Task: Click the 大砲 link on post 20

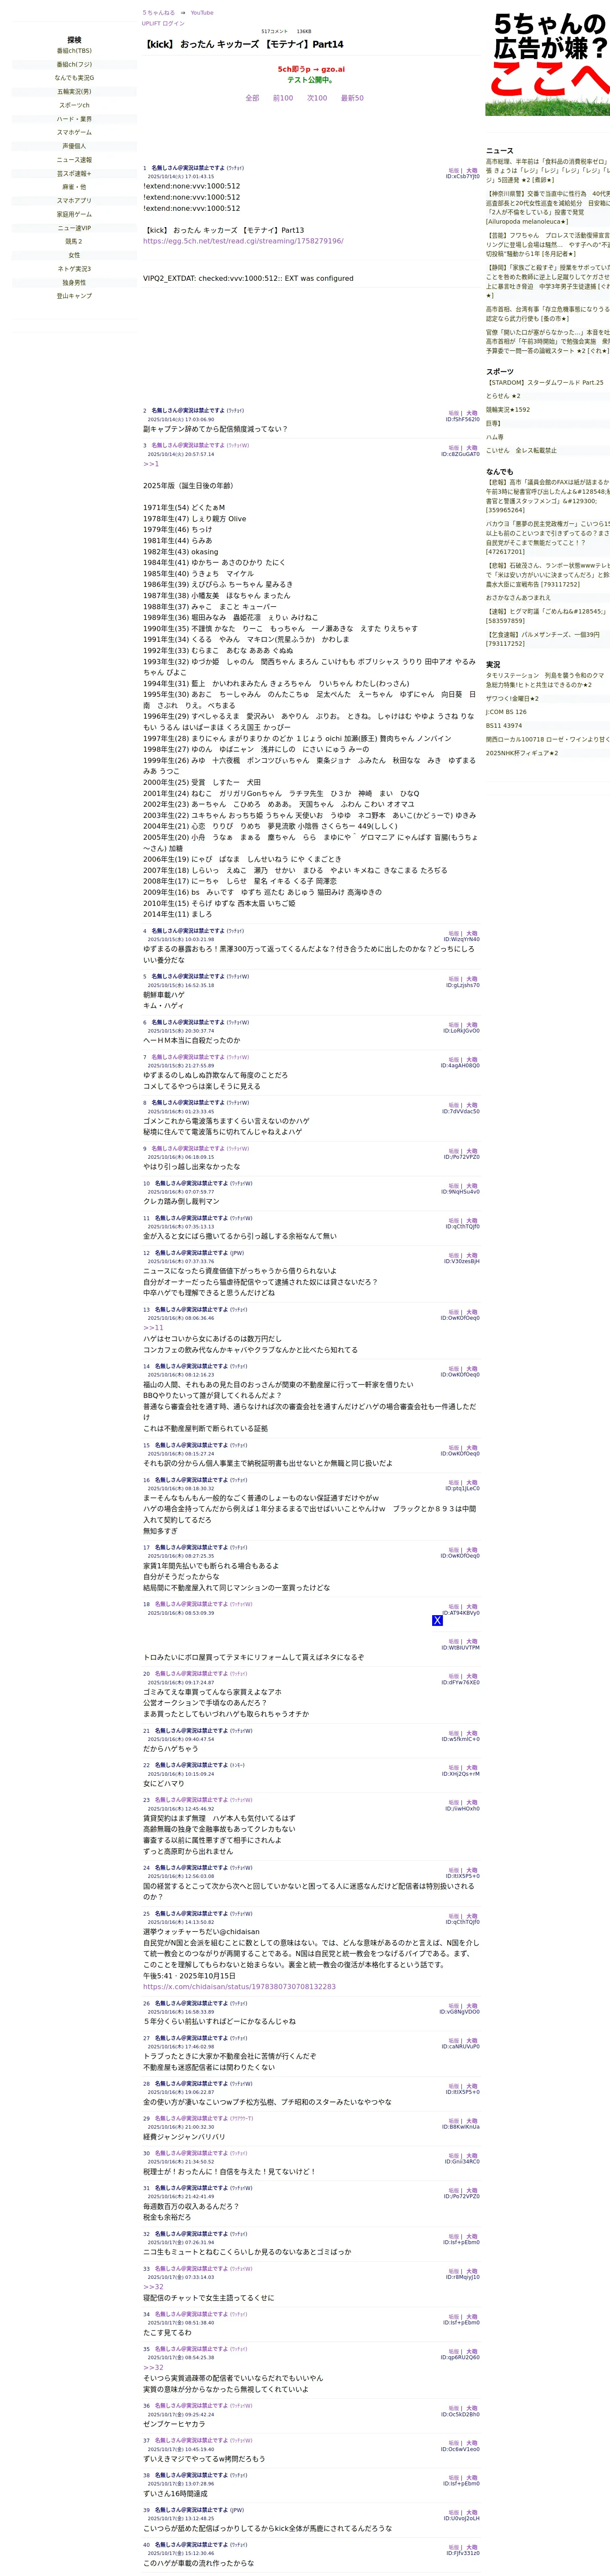Action: coord(472,1677)
